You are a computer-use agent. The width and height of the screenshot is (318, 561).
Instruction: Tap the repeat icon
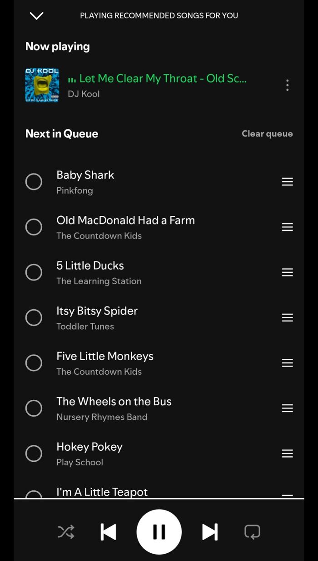[x=252, y=531]
